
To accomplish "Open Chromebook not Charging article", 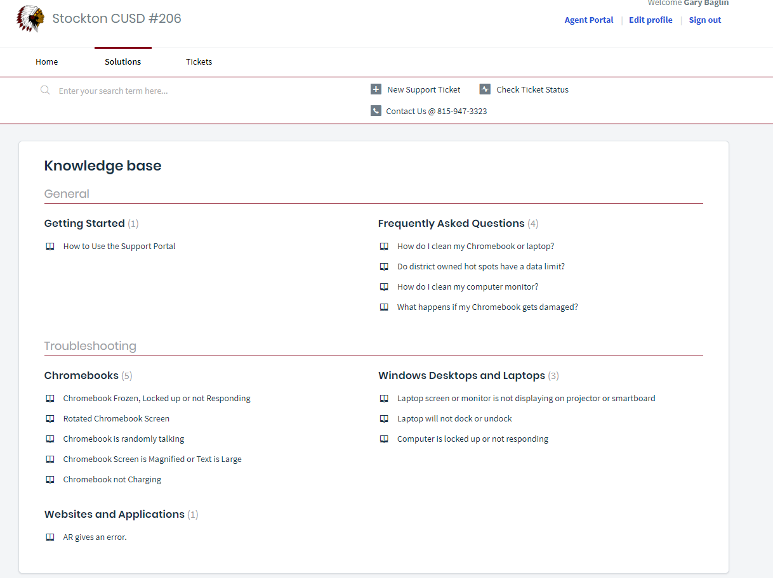I will click(112, 479).
